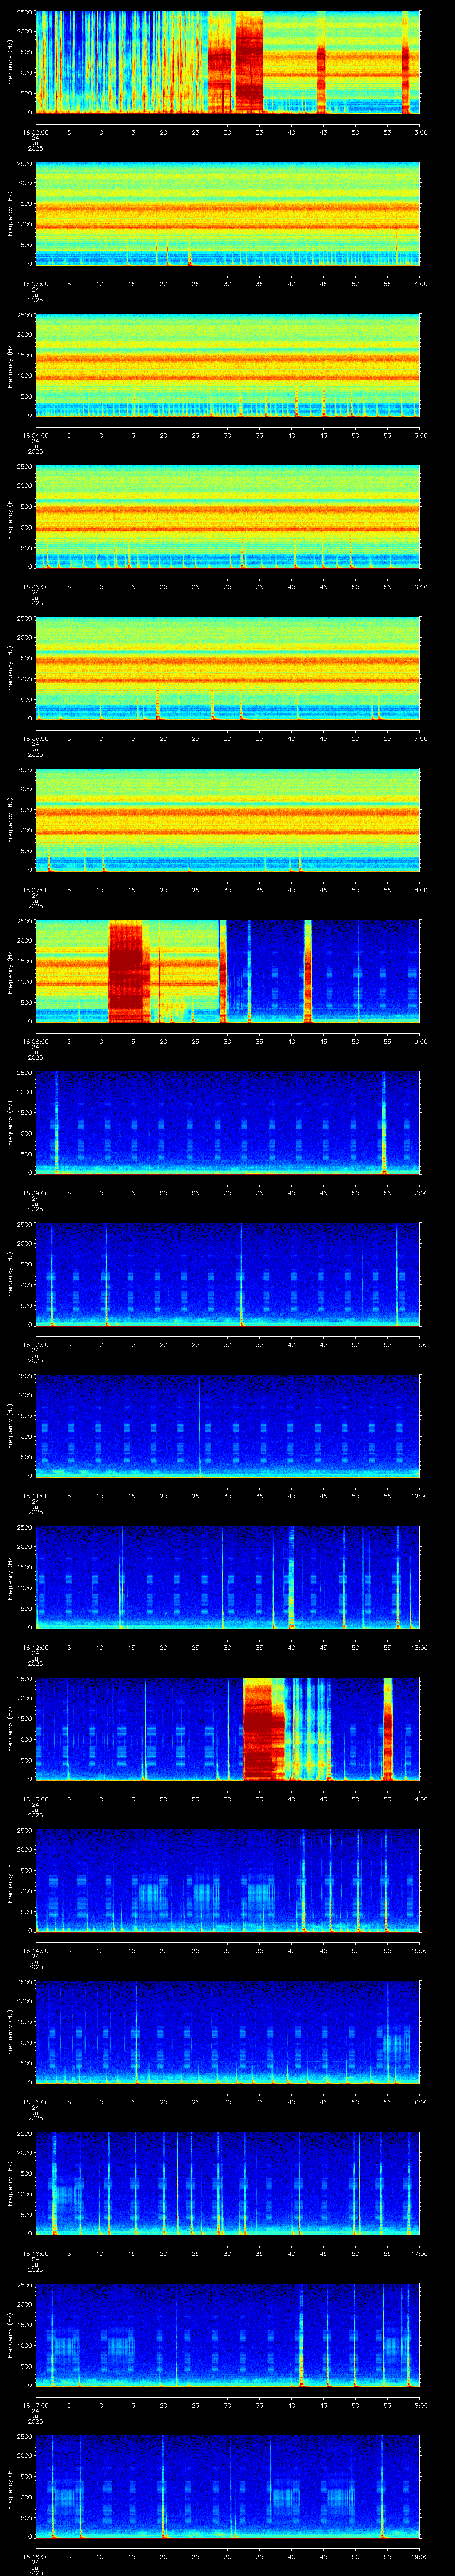The height and width of the screenshot is (2576, 455).
Task: Select the spectrogram panel starting at 18:07:00
Action: pyautogui.click(x=228, y=820)
